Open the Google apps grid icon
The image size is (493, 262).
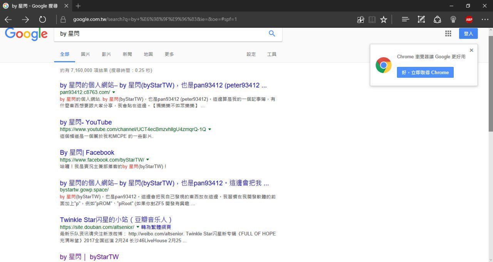click(448, 34)
